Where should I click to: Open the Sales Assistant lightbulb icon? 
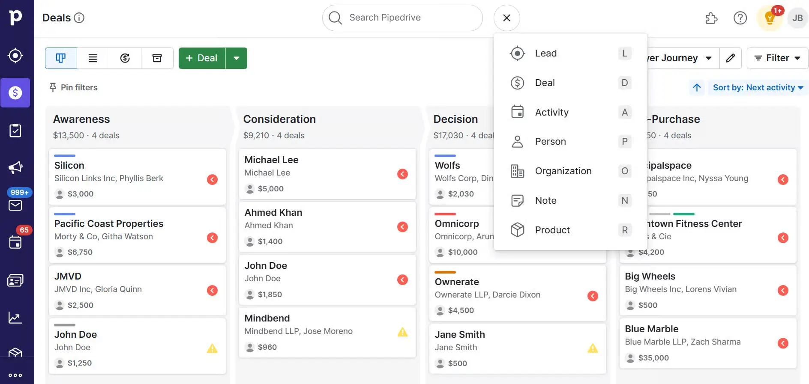(770, 18)
